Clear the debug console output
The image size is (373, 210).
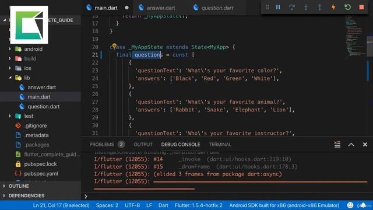pyautogui.click(x=337, y=144)
